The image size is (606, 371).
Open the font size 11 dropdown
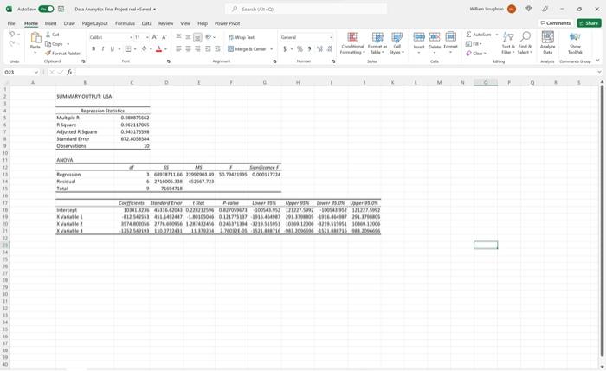pyautogui.click(x=147, y=37)
